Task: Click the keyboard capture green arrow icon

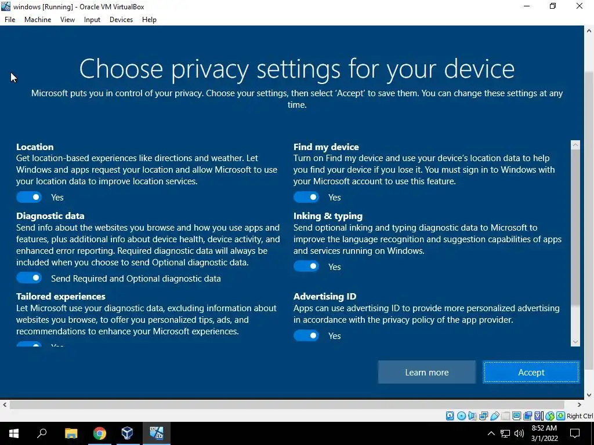Action: pos(561,416)
